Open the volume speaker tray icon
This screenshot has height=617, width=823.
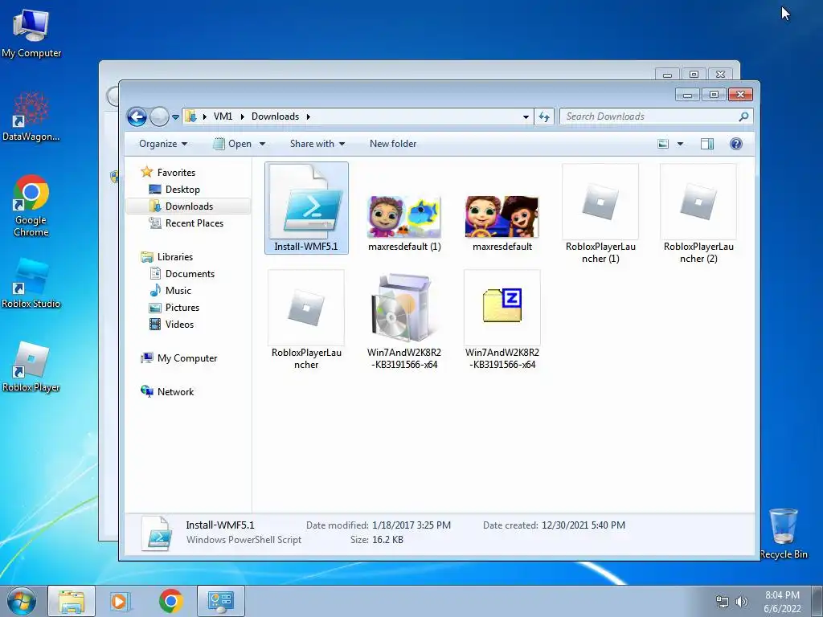tap(742, 602)
